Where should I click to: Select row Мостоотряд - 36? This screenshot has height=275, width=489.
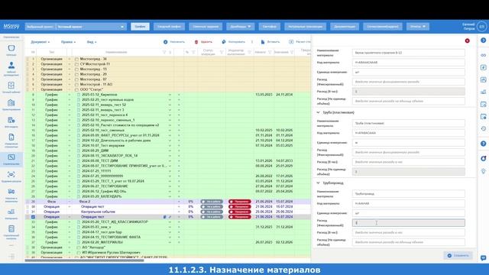point(168,59)
